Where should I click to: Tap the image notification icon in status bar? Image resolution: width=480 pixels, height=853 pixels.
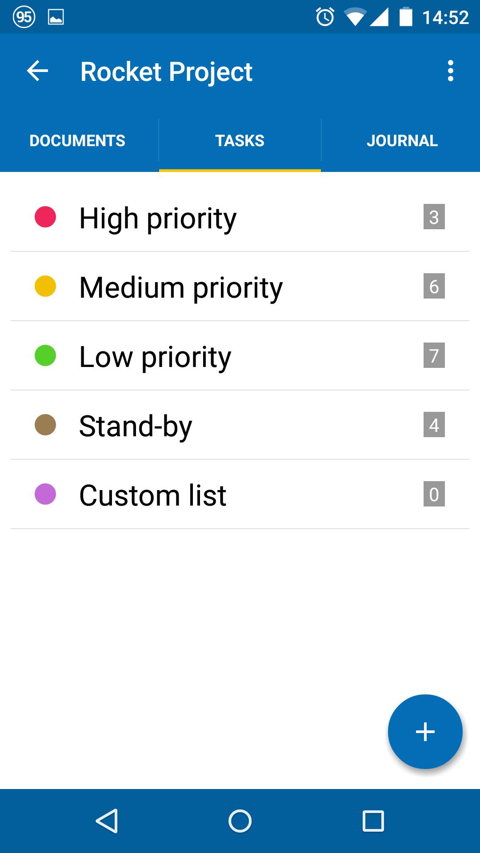[x=56, y=17]
